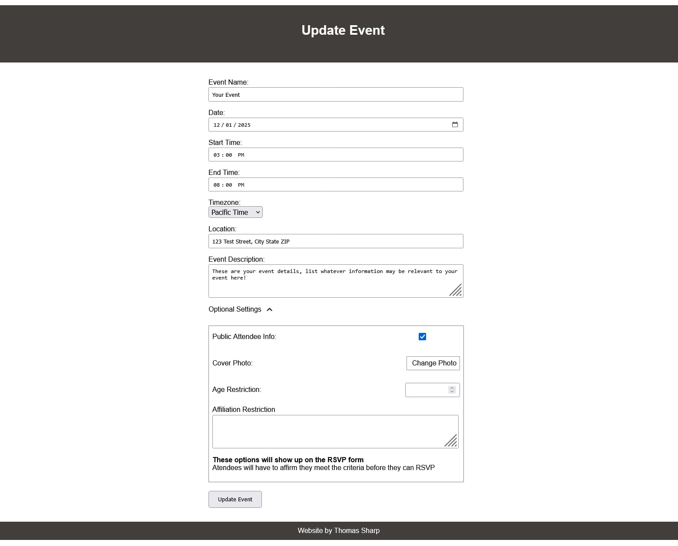This screenshot has height=546, width=678.
Task: Open the calendar date picker icon
Action: pyautogui.click(x=455, y=125)
